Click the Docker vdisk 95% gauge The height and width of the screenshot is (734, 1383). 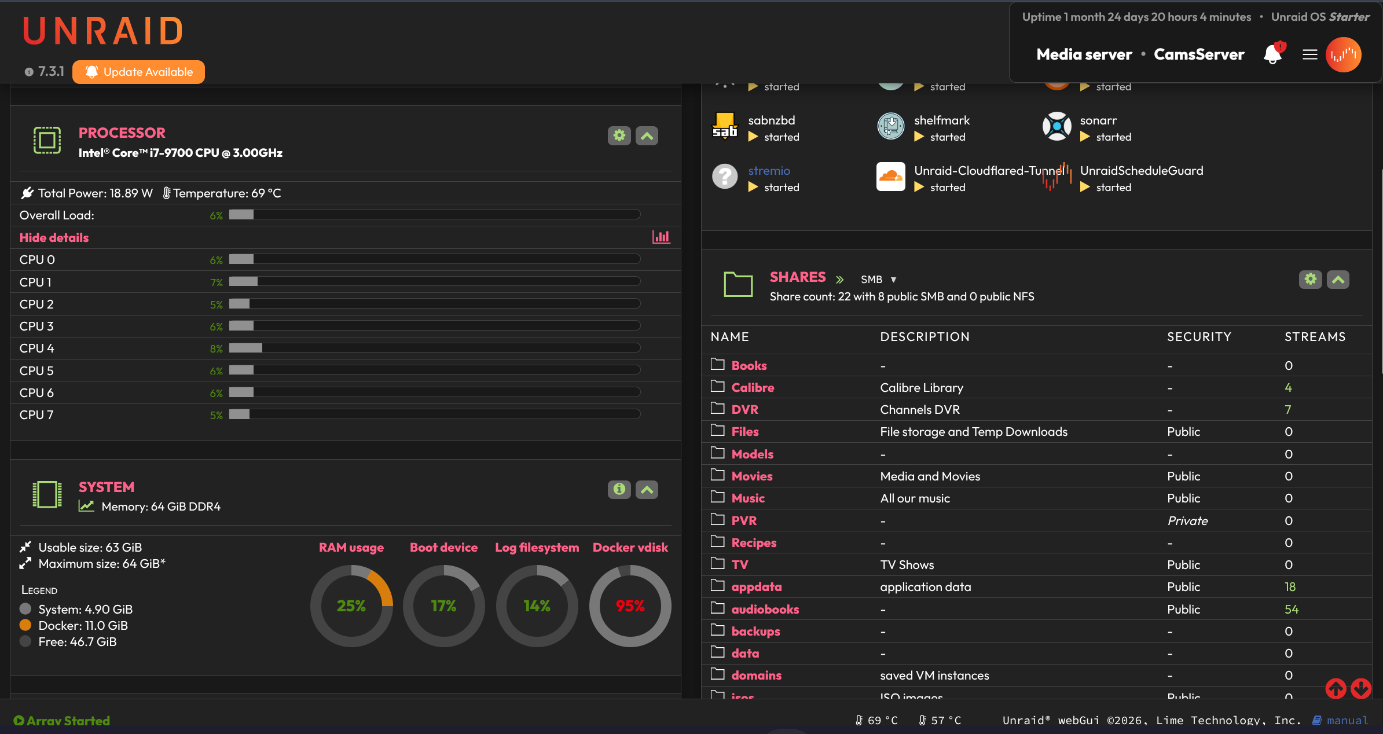point(630,606)
